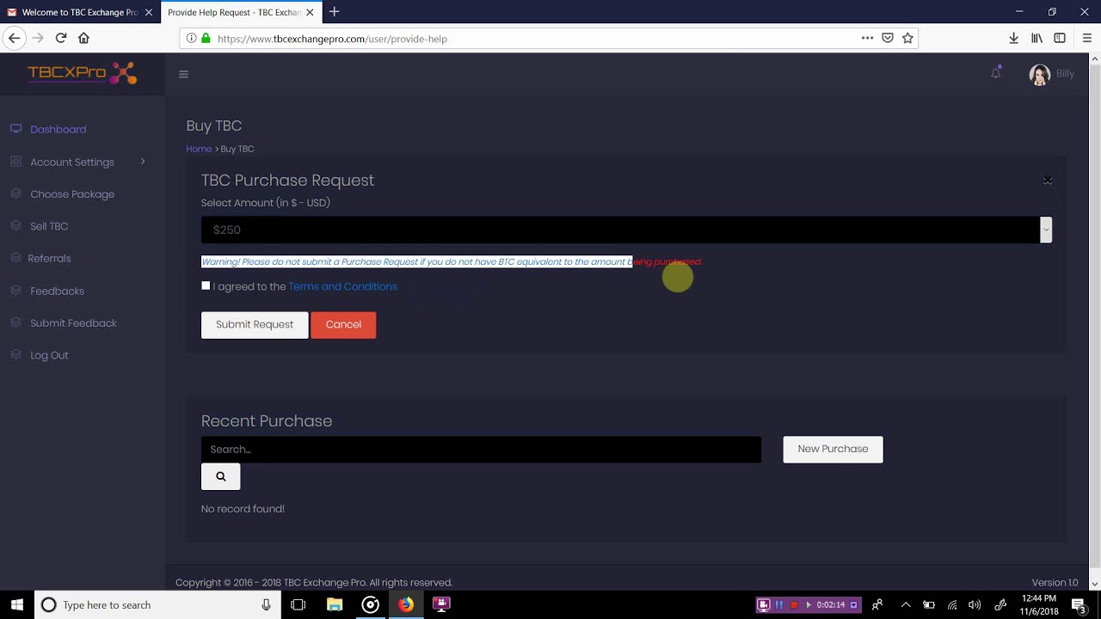Screen dimensions: 1101x619
Task: Open the volume control in system tray
Action: click(x=975, y=604)
